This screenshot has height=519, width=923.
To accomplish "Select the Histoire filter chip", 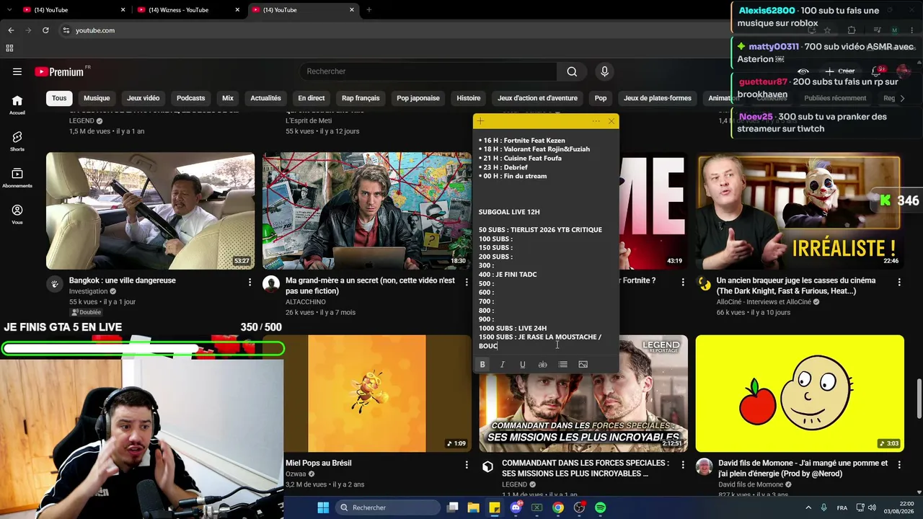I will tap(469, 98).
